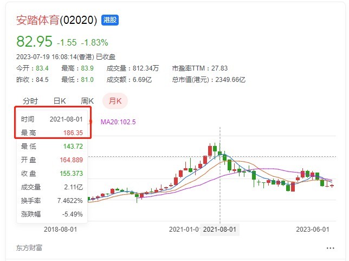The image size is (349, 261).
Task: Click the percent change -1.83%
Action: pos(95,42)
